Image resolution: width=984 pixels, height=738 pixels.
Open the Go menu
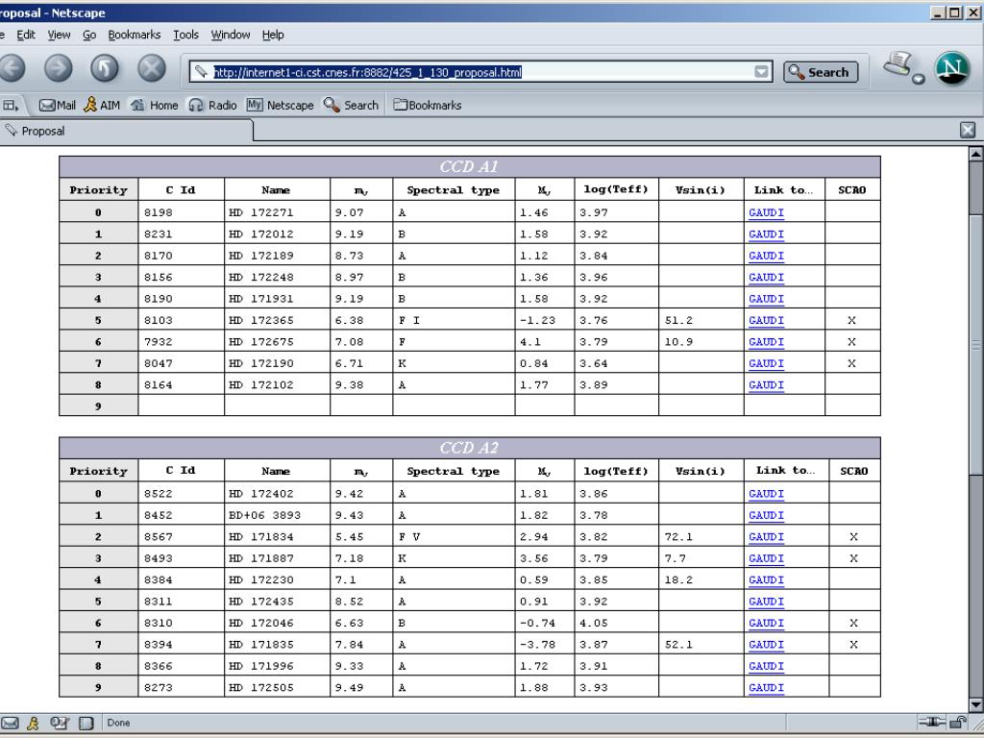(x=89, y=36)
